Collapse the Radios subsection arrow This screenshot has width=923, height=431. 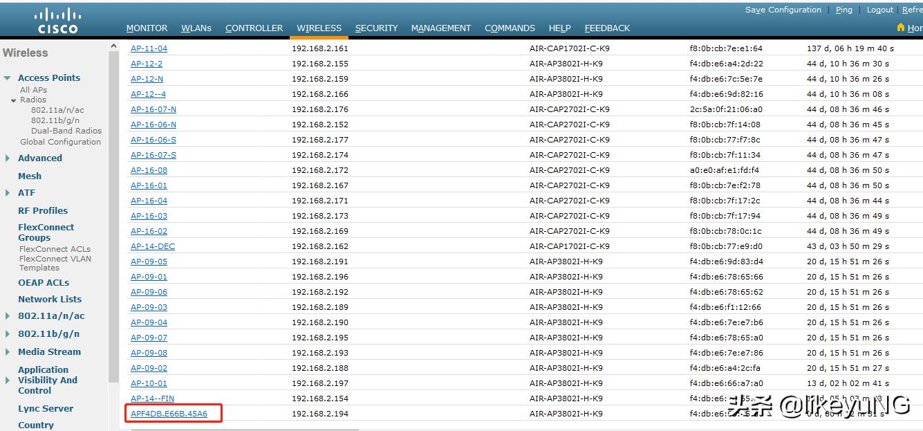(13, 100)
